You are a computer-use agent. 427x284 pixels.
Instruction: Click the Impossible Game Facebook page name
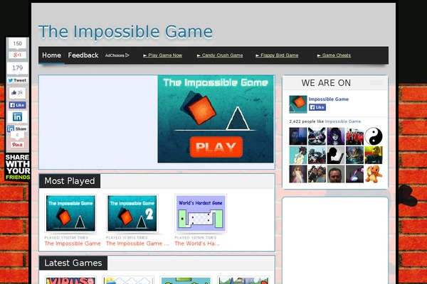click(x=329, y=99)
